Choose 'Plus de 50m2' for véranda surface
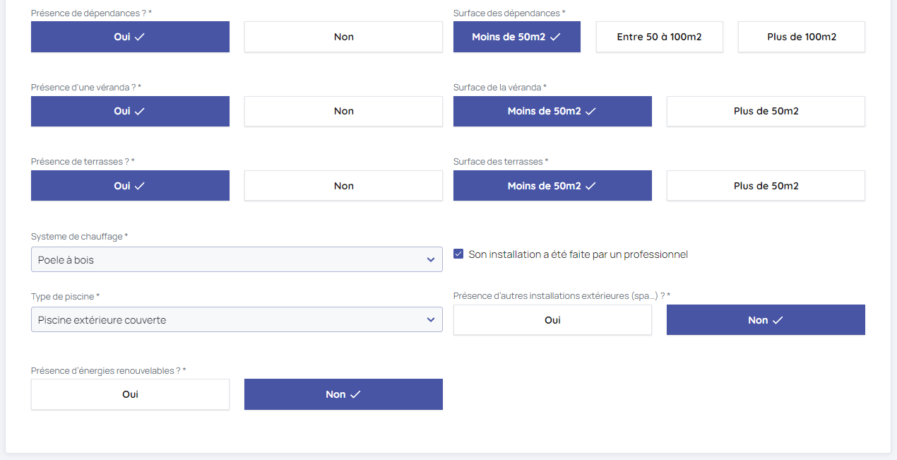This screenshot has height=460, width=897. [x=766, y=111]
